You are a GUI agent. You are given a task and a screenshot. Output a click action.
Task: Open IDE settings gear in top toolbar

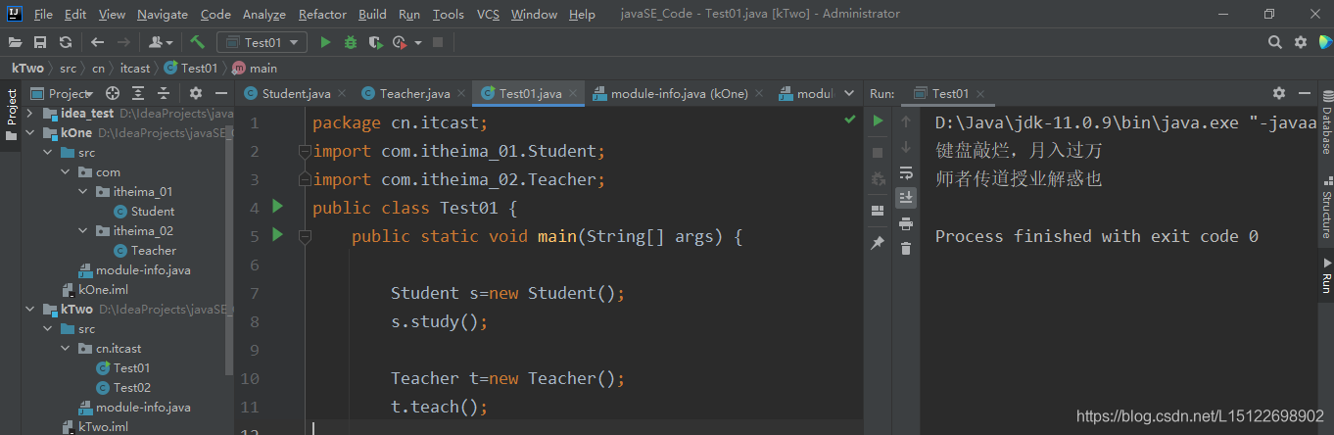tap(1301, 42)
